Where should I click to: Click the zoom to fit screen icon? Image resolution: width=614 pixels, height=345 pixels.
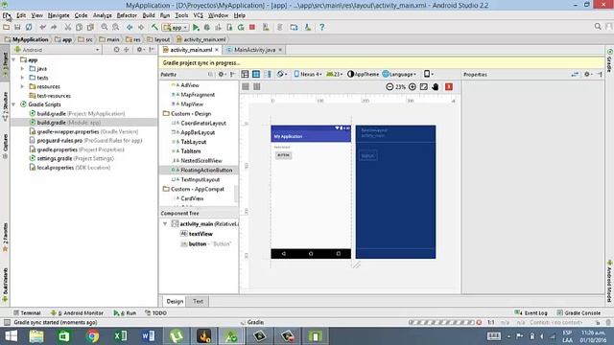424,87
